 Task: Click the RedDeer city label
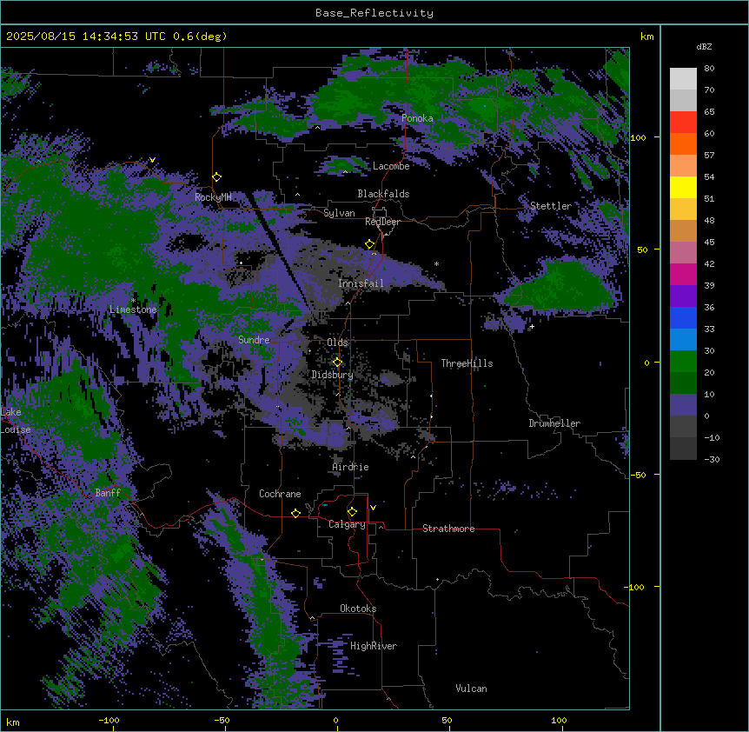click(x=382, y=222)
